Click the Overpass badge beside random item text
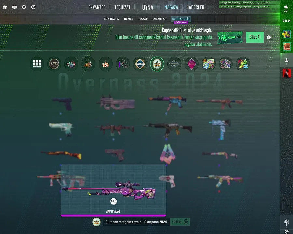 [97, 222]
